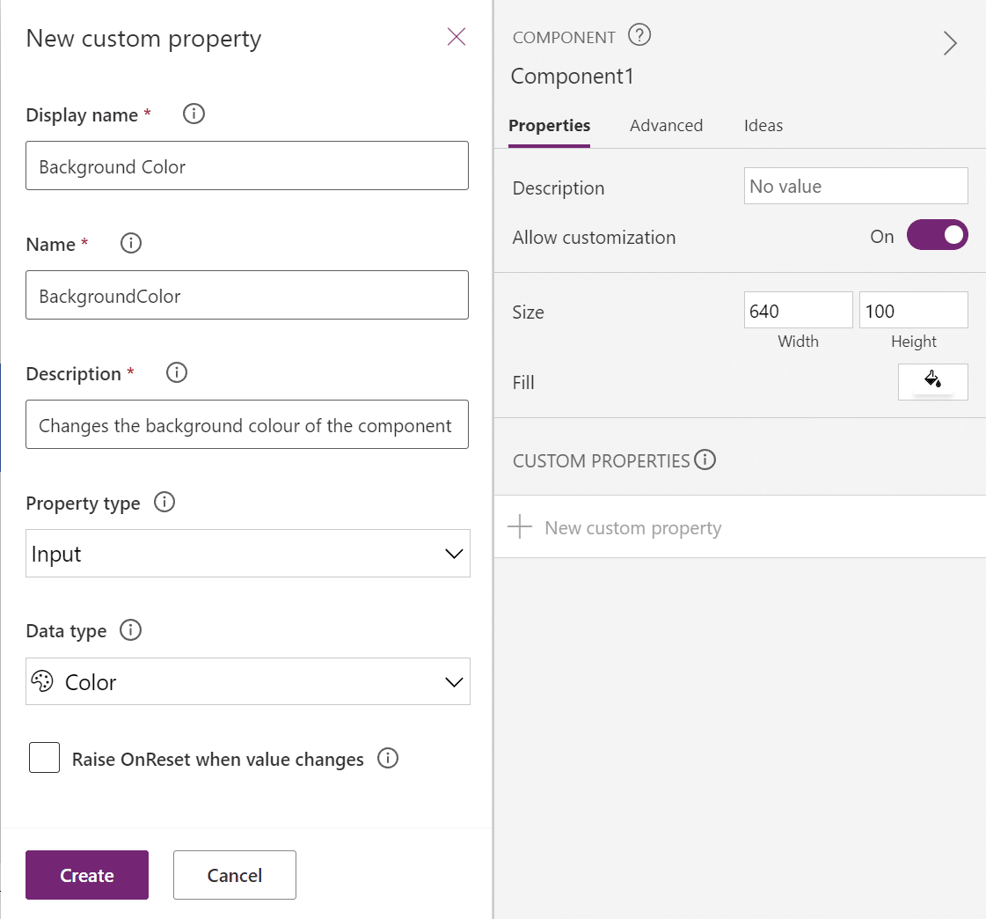Click the Data type info icon
Image resolution: width=986 pixels, height=919 pixels.
click(x=130, y=629)
